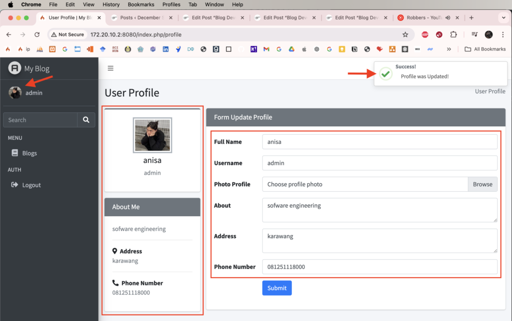Open the tab search dropdown arrow

click(503, 17)
